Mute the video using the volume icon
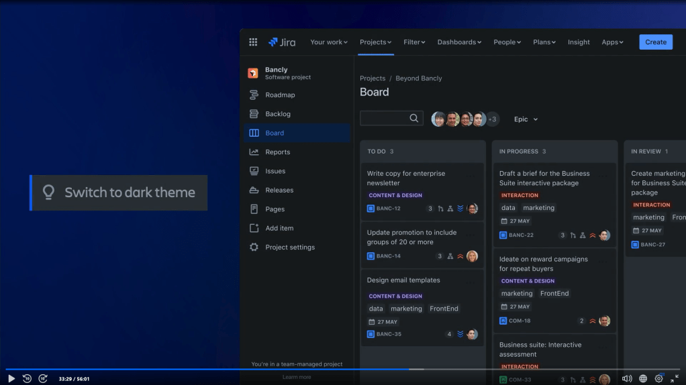Screen dimensions: 686x385 coord(627,378)
